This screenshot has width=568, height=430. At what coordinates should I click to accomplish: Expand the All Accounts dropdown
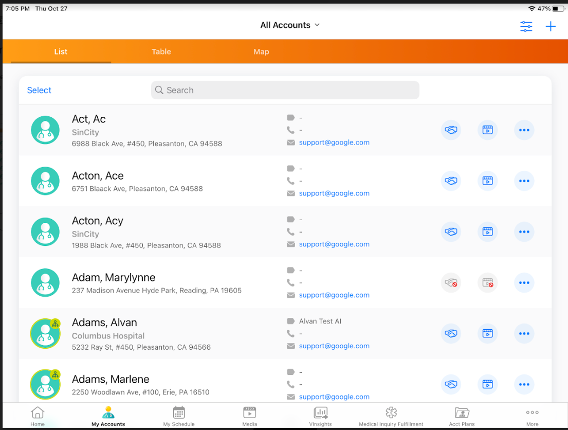(290, 25)
